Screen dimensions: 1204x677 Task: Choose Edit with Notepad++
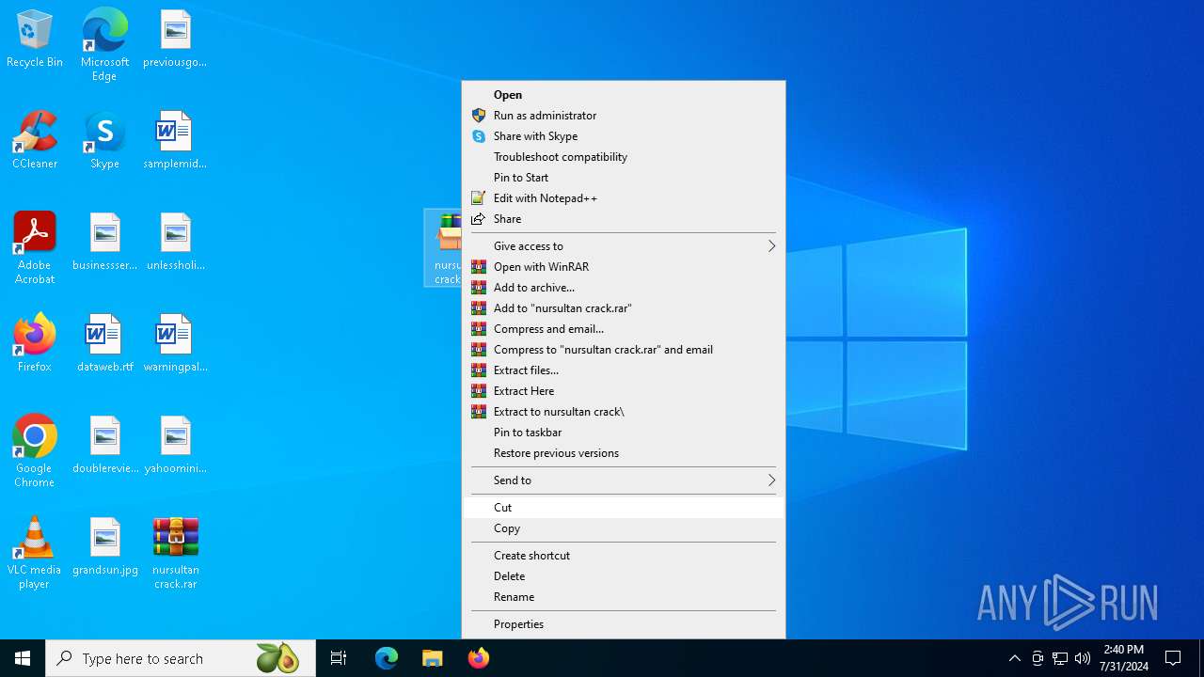pyautogui.click(x=624, y=198)
